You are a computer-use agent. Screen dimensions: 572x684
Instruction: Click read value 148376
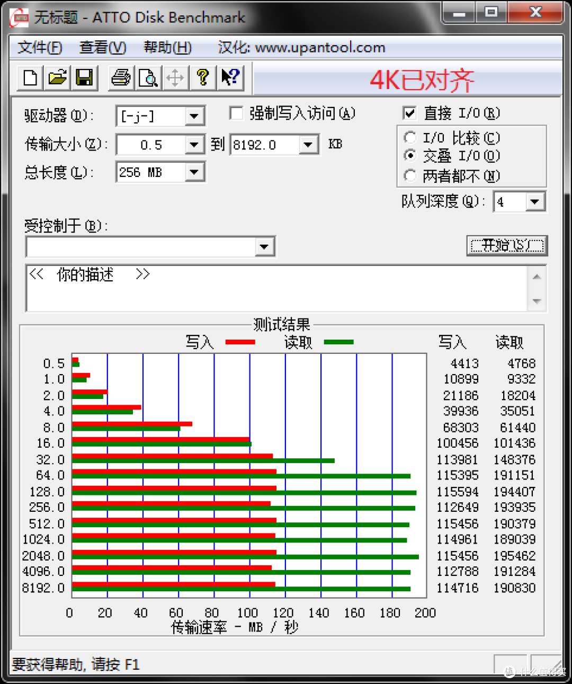[x=515, y=459]
